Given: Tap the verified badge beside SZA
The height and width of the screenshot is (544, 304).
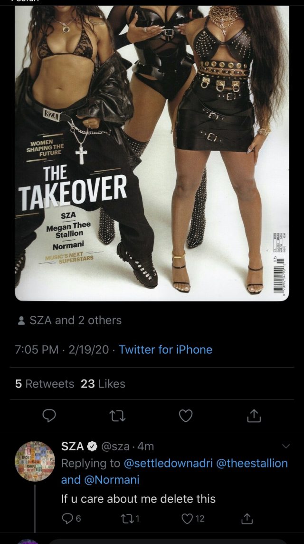Looking at the screenshot, I should (x=92, y=447).
